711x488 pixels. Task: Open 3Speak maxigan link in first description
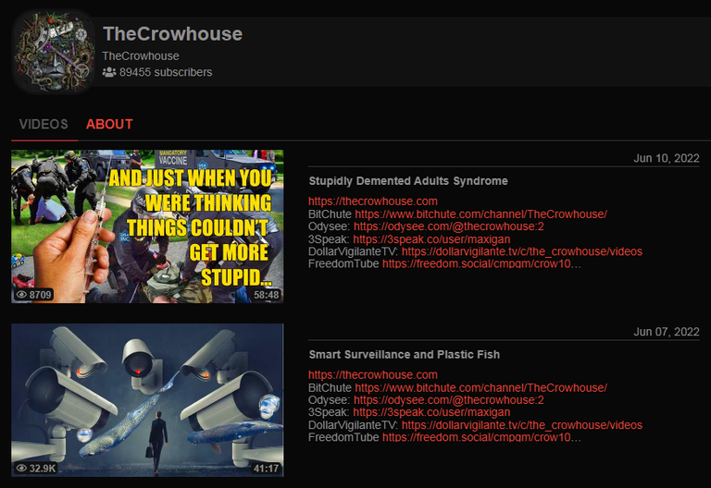coord(431,239)
